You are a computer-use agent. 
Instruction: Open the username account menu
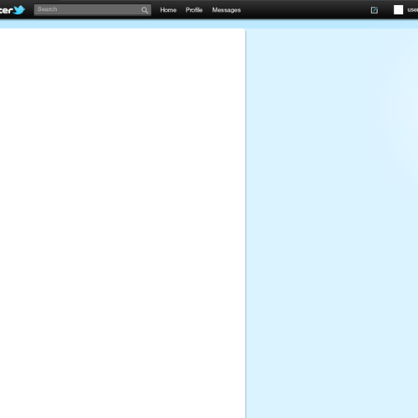412,10
